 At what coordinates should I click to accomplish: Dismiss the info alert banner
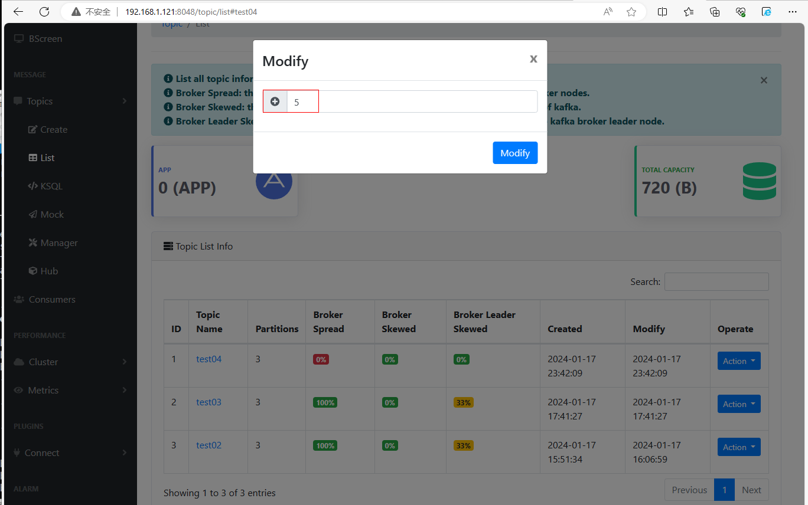tap(764, 80)
